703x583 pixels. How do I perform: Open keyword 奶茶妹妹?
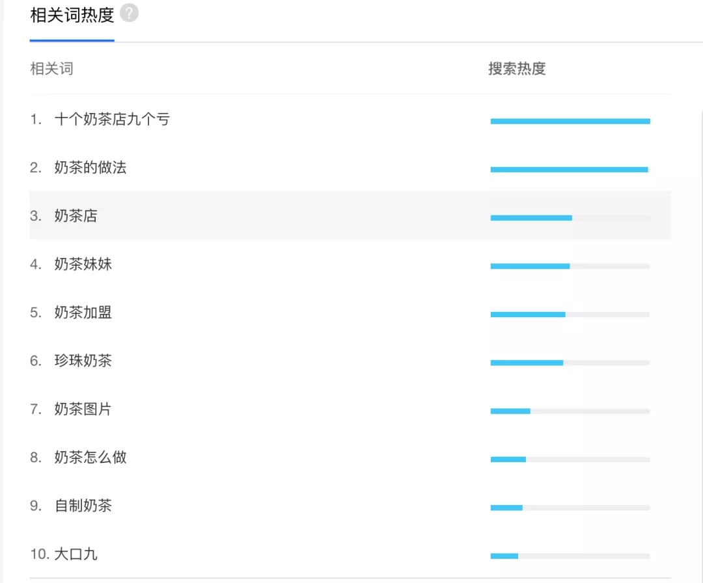[x=83, y=264]
